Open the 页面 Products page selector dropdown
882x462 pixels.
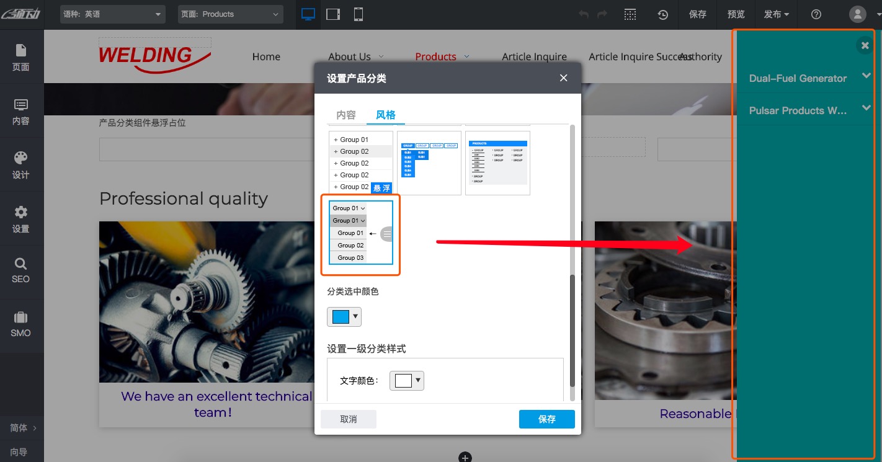pyautogui.click(x=230, y=14)
